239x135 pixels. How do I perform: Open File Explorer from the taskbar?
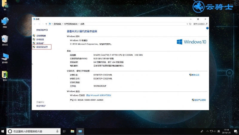tap(72, 131)
